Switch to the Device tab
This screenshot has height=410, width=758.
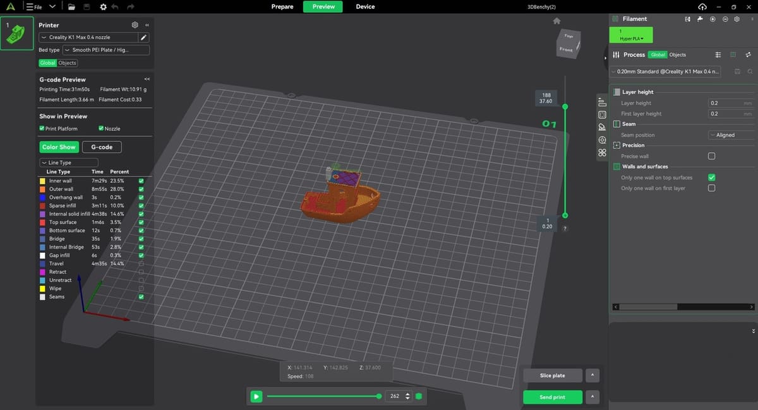[365, 7]
